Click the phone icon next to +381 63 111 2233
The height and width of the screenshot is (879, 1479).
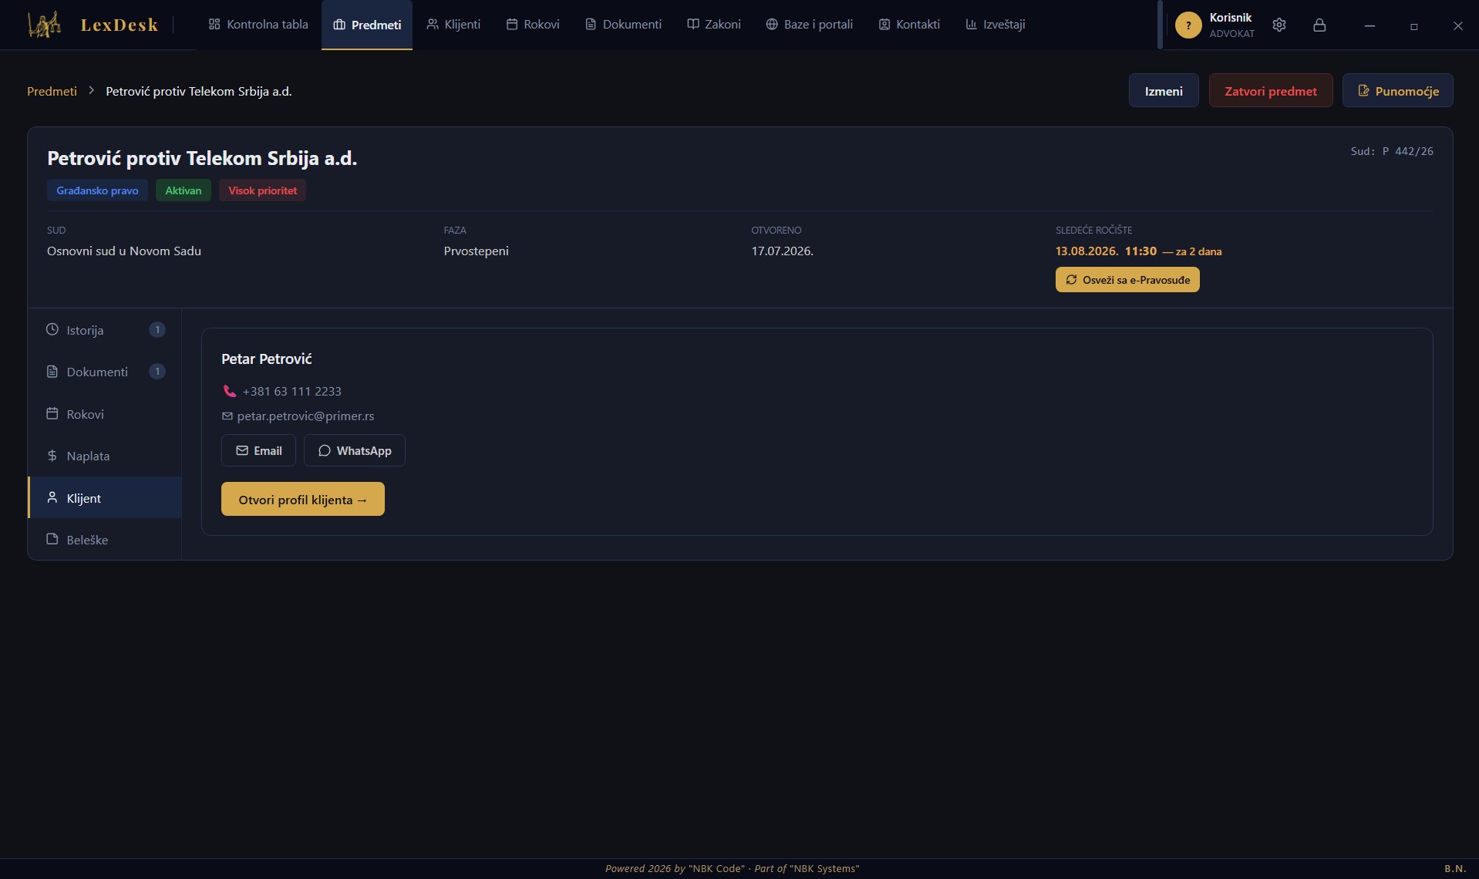pyautogui.click(x=229, y=391)
